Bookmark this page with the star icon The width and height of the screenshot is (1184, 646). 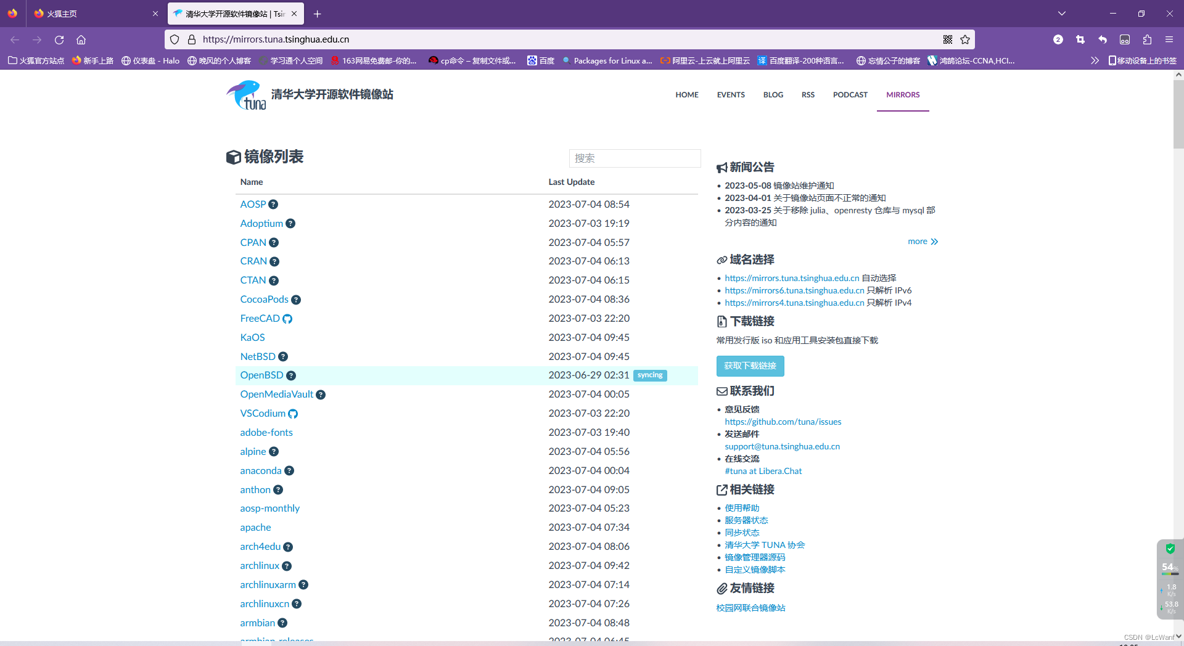[965, 39]
